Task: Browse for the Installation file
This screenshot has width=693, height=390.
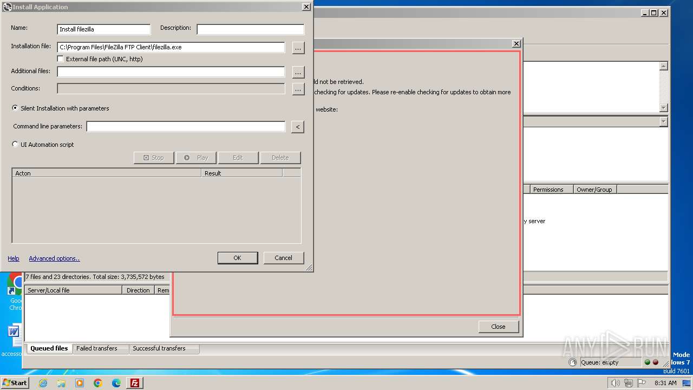Action: 298,48
